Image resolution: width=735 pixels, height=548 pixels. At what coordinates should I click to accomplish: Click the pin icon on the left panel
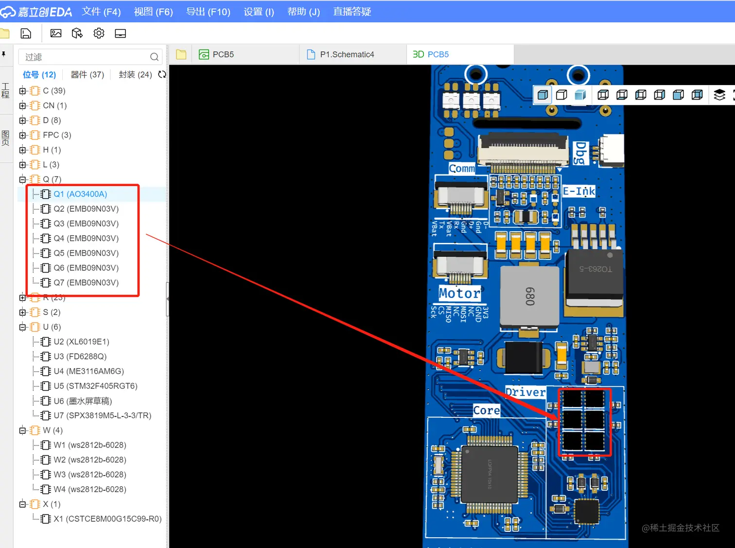click(x=4, y=54)
